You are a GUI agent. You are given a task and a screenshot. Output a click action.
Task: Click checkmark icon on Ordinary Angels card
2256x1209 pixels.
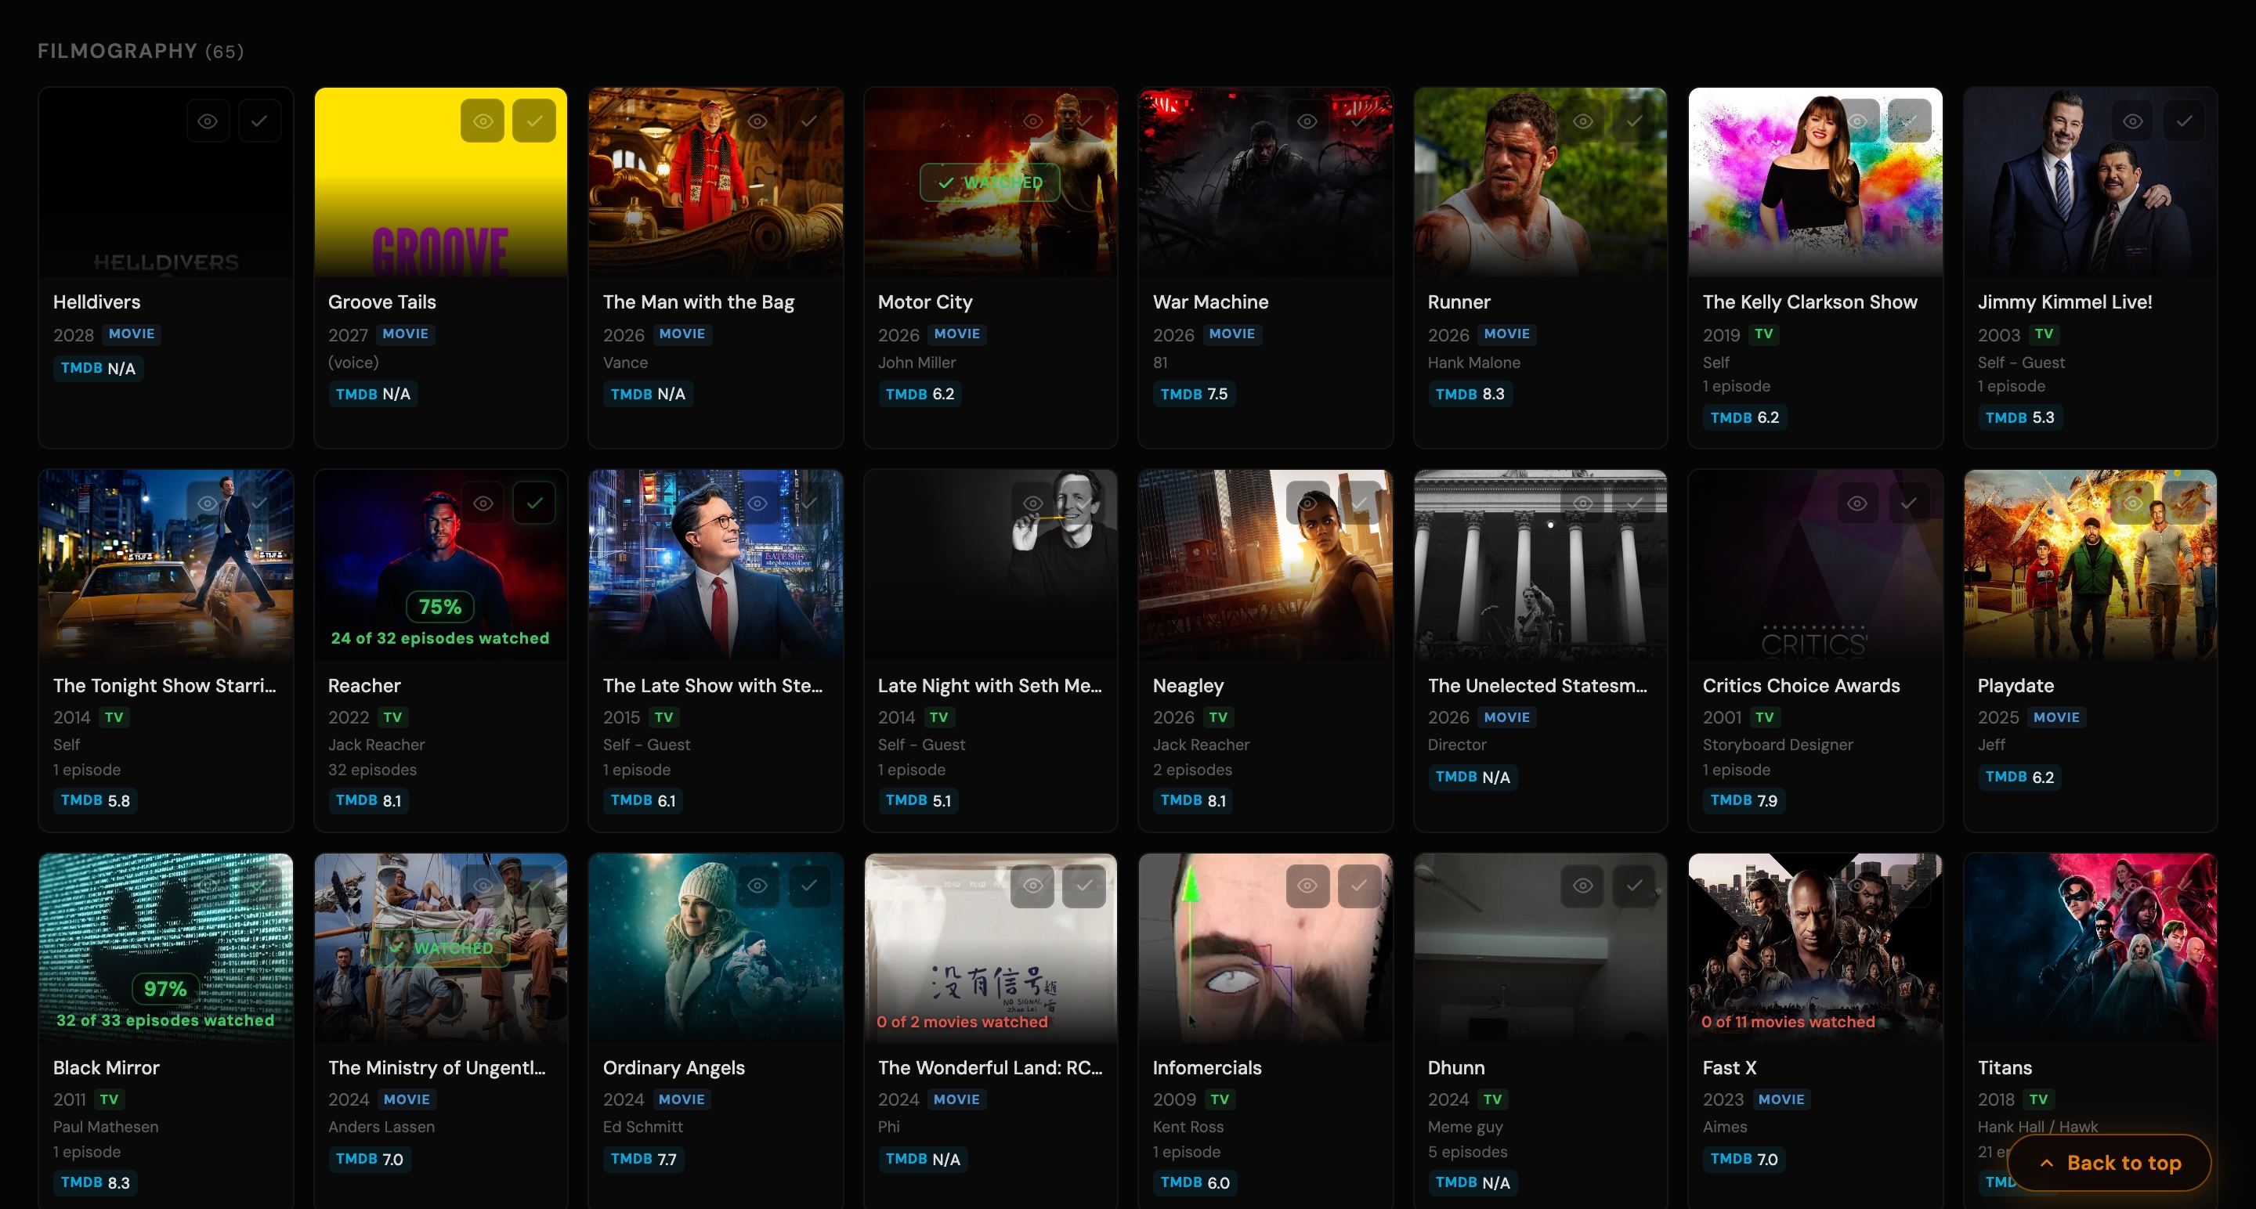pos(809,886)
